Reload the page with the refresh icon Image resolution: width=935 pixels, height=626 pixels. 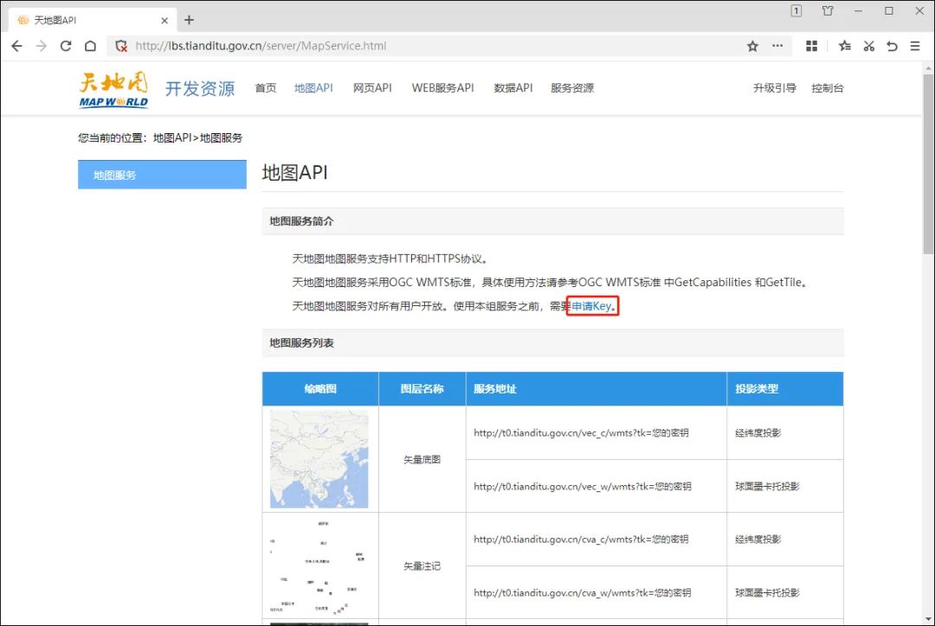coord(66,46)
